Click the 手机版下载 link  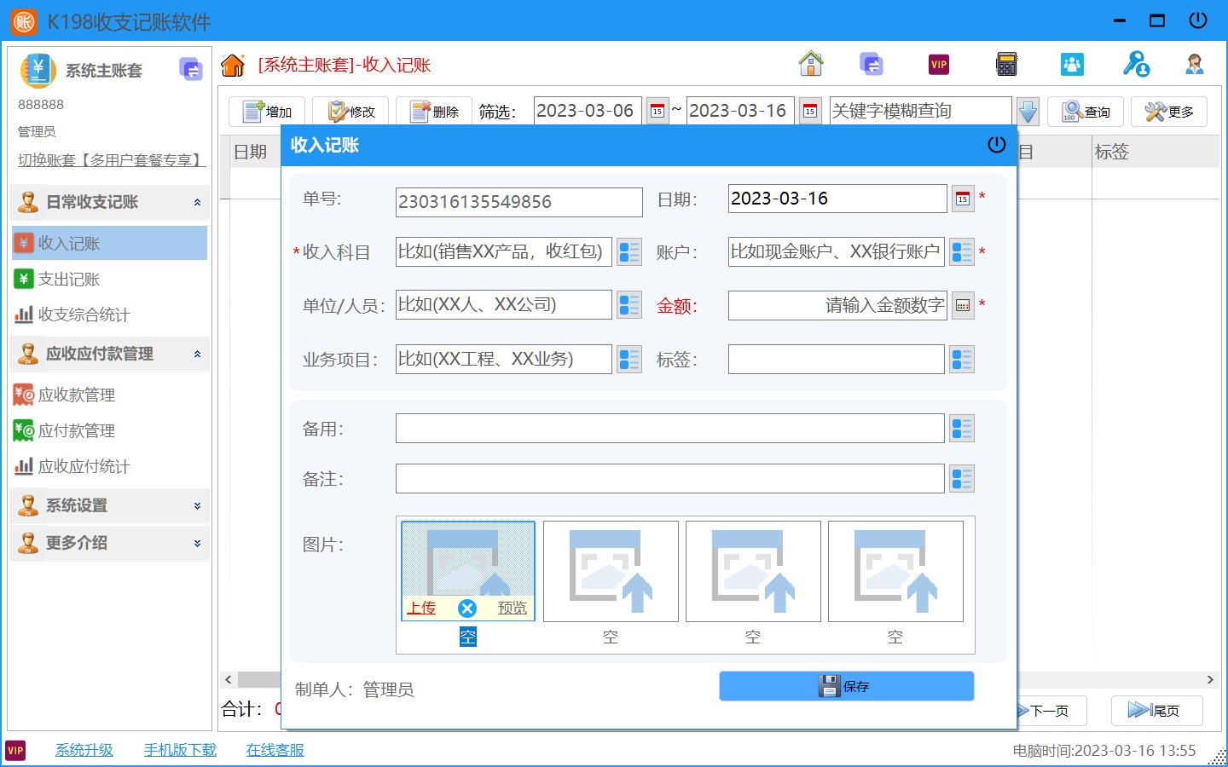click(x=179, y=749)
